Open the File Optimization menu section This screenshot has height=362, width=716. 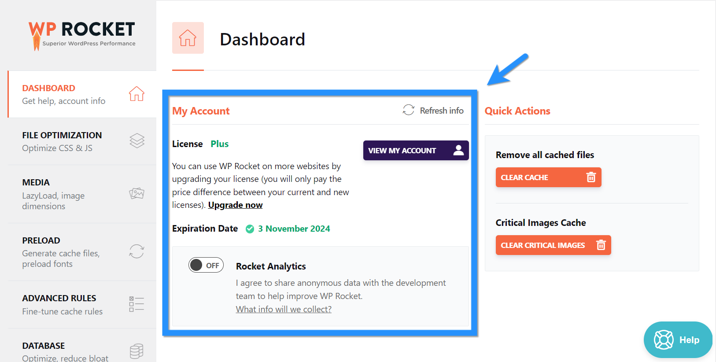coord(62,141)
